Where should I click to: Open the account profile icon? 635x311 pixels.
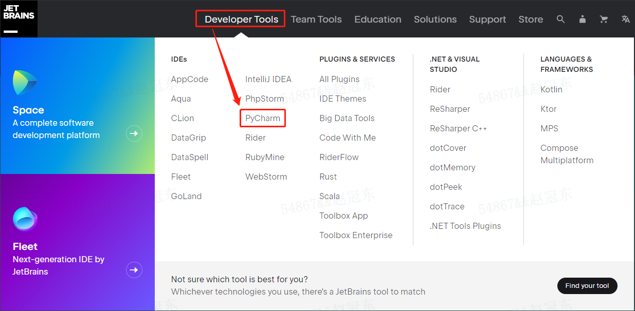pos(582,19)
